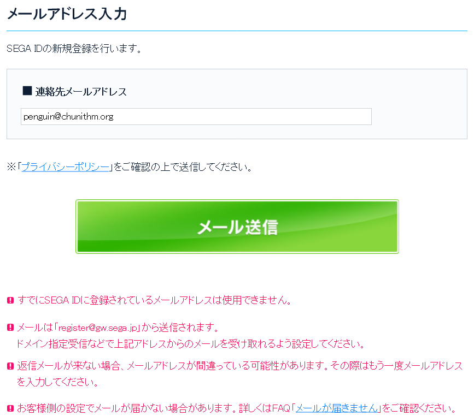This screenshot has height=416, width=474.
Task: Click the text SEGA IDの新規登録を行います。
Action: pos(74,48)
